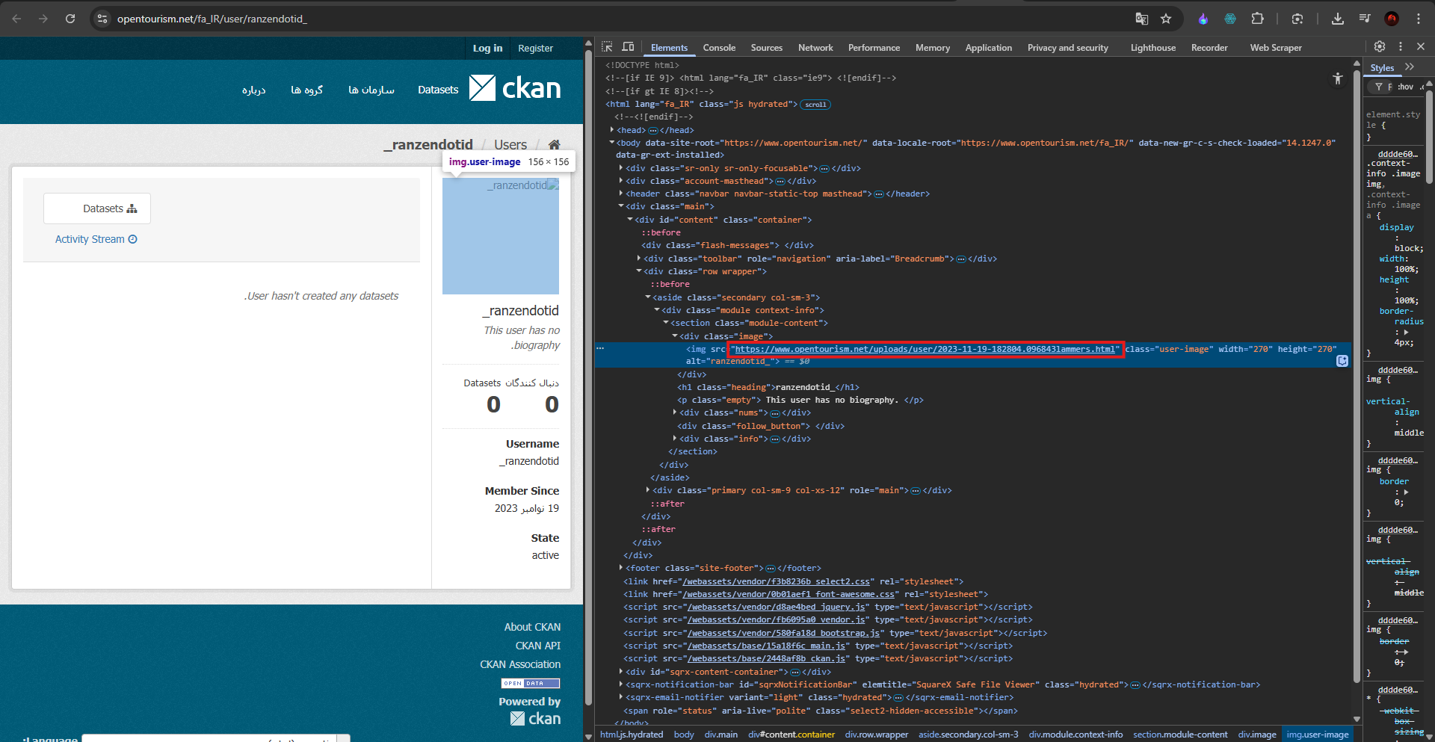The width and height of the screenshot is (1435, 742).
Task: Open the DevTools accessibility tree toggle icon
Action: click(x=1338, y=78)
